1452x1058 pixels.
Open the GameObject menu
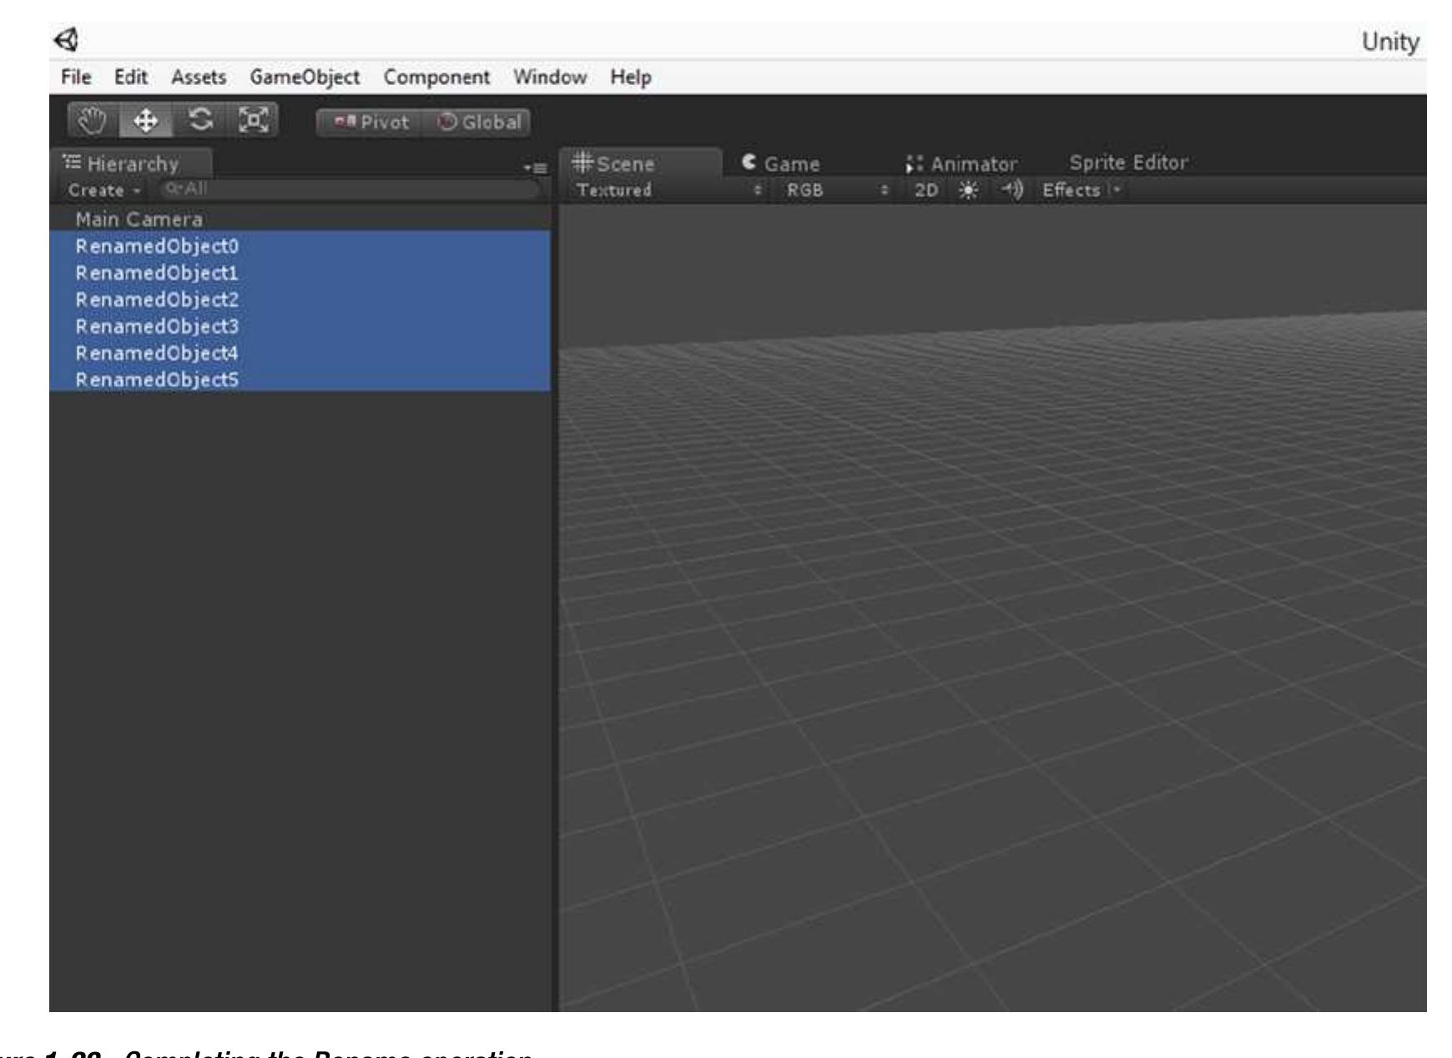pos(305,77)
